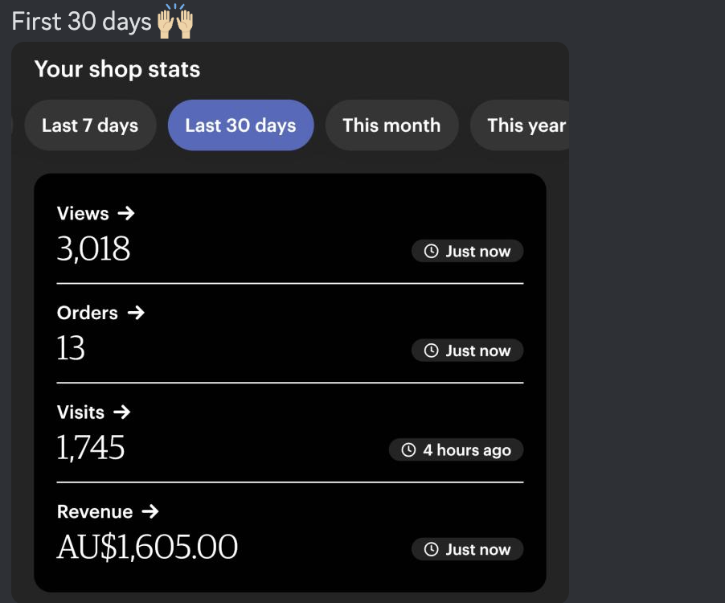Click the clock icon in the Orders row
The height and width of the screenshot is (603, 725).
[x=432, y=351]
